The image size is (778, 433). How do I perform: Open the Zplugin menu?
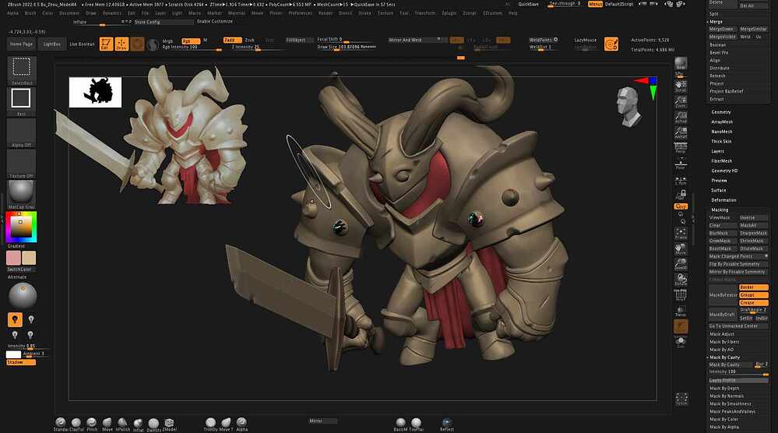pos(449,13)
